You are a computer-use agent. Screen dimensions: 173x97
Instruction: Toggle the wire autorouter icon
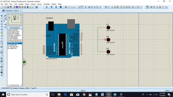[147, 7]
